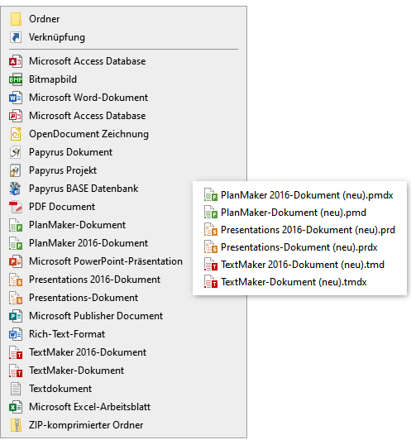The image size is (411, 440).
Task: Click the Papyrus BASE Datenbank icon
Action: [16, 189]
